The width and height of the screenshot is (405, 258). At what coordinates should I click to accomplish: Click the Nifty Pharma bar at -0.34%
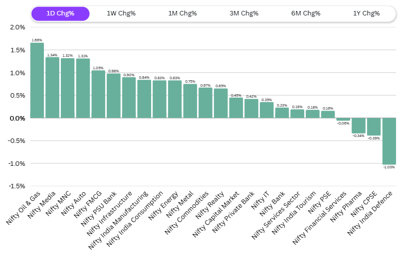click(x=359, y=126)
